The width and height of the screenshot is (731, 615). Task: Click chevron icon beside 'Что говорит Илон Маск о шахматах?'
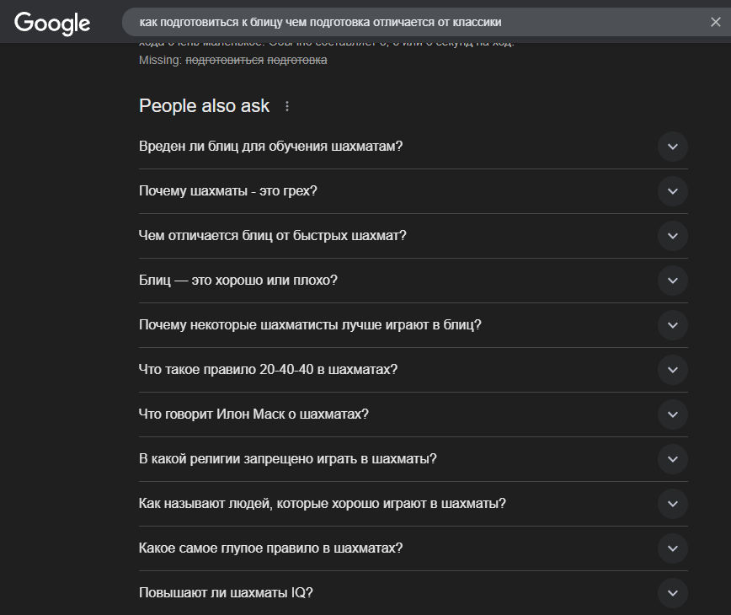pos(672,414)
